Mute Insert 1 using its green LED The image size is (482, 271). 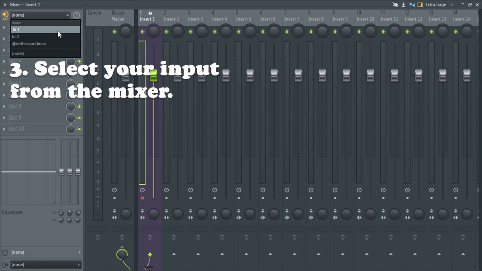click(142, 32)
